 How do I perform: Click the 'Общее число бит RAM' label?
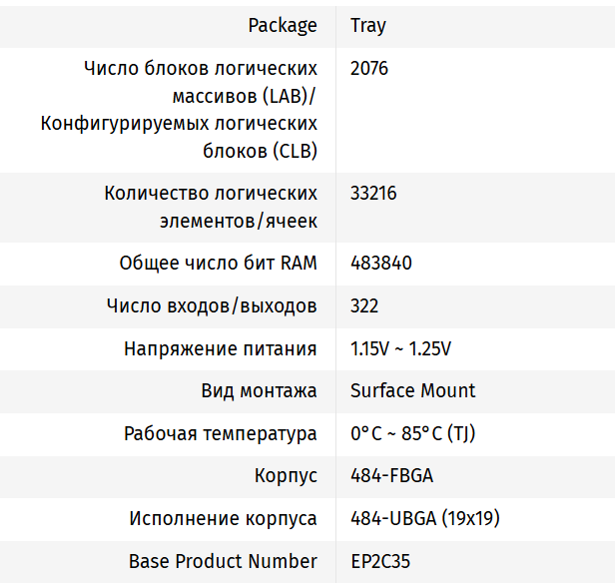point(219,264)
